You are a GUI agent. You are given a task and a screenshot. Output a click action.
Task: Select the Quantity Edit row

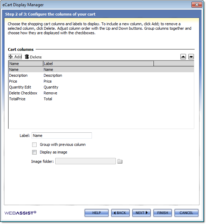101,87
